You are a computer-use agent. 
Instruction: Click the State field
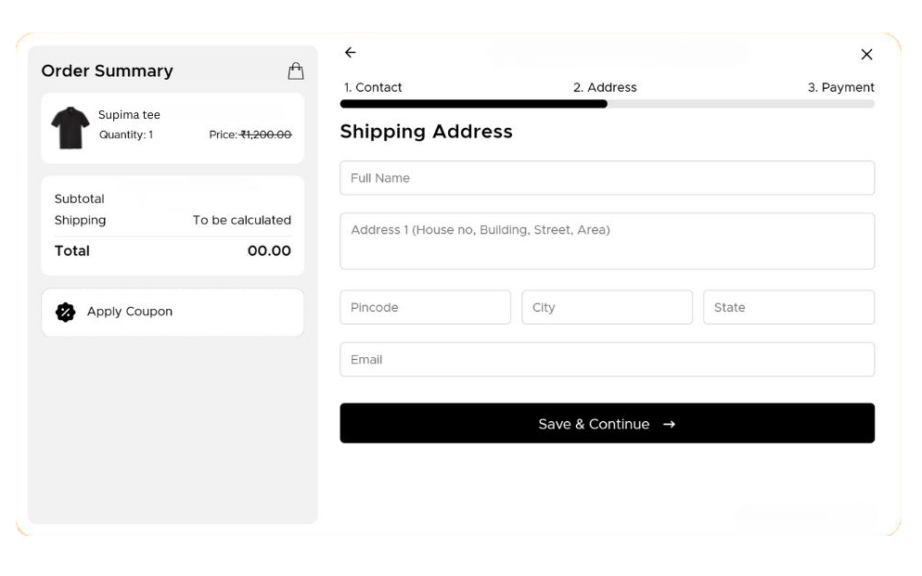coord(788,307)
